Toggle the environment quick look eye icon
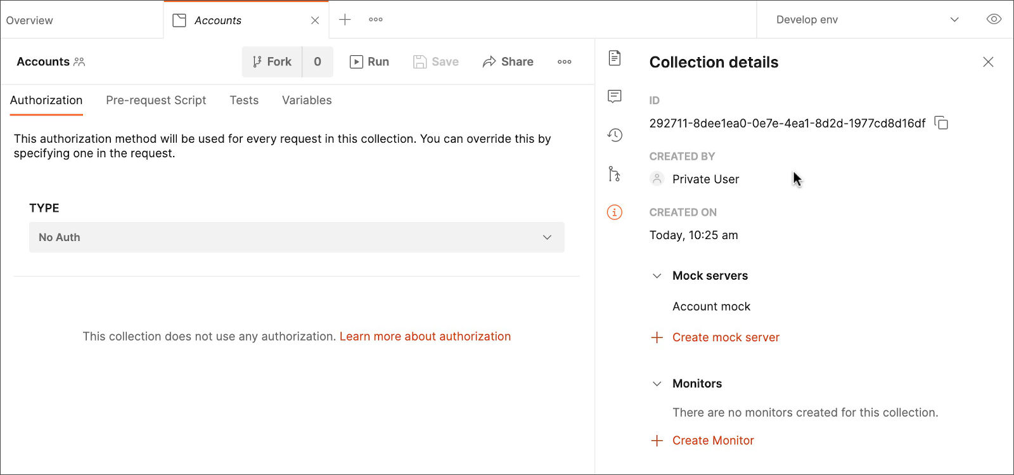Screen dimensions: 1014x475 coord(994,20)
